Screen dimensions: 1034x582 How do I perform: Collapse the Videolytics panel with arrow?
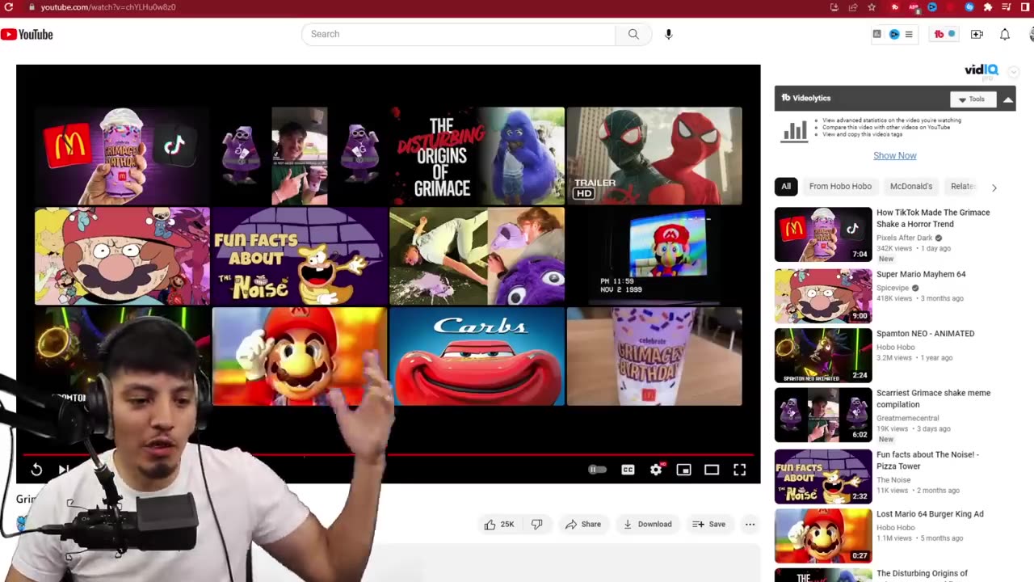tap(1007, 99)
